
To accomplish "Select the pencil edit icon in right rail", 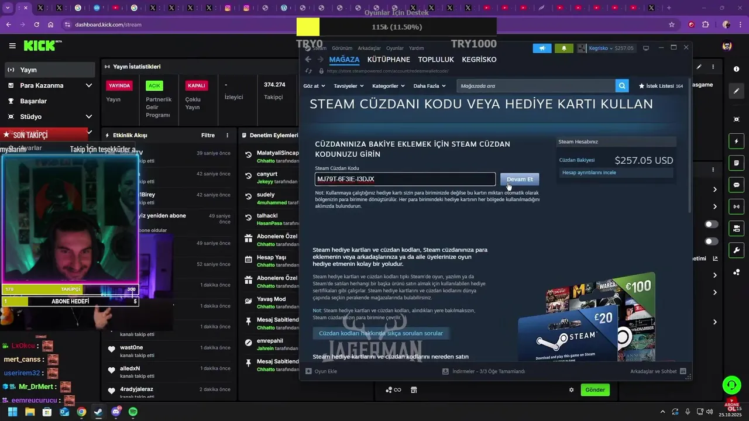I will click(x=736, y=91).
